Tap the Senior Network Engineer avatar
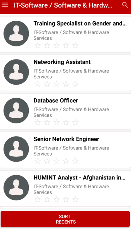Viewport: 131px width, 229px height. click(16, 149)
